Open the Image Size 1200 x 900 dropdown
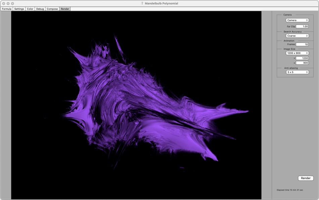319x200 pixels. 297,53
